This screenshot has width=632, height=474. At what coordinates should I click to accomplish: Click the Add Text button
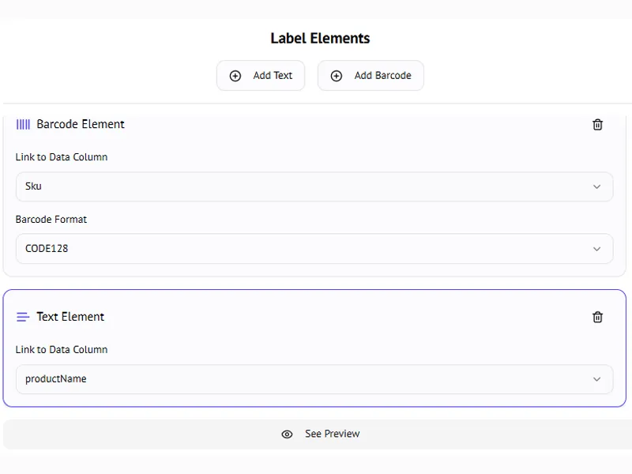point(261,75)
